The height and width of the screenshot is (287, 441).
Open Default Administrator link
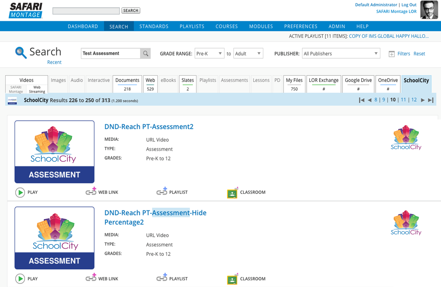point(376,5)
